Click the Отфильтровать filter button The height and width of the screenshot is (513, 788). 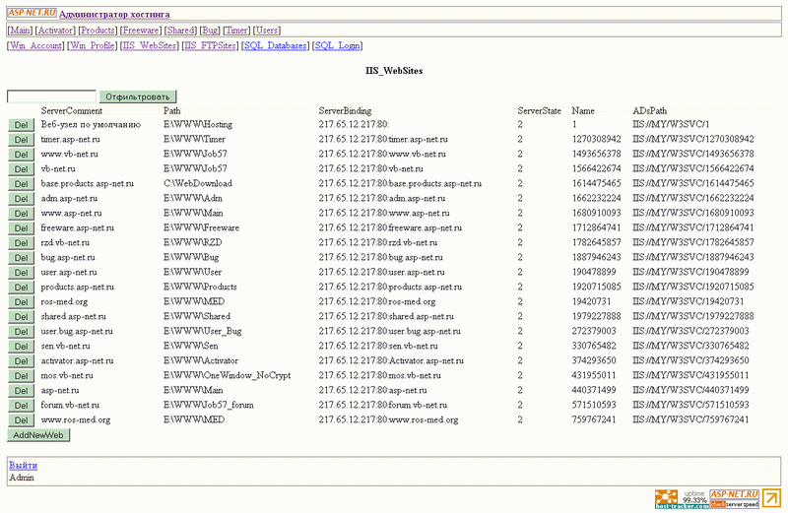(x=138, y=96)
